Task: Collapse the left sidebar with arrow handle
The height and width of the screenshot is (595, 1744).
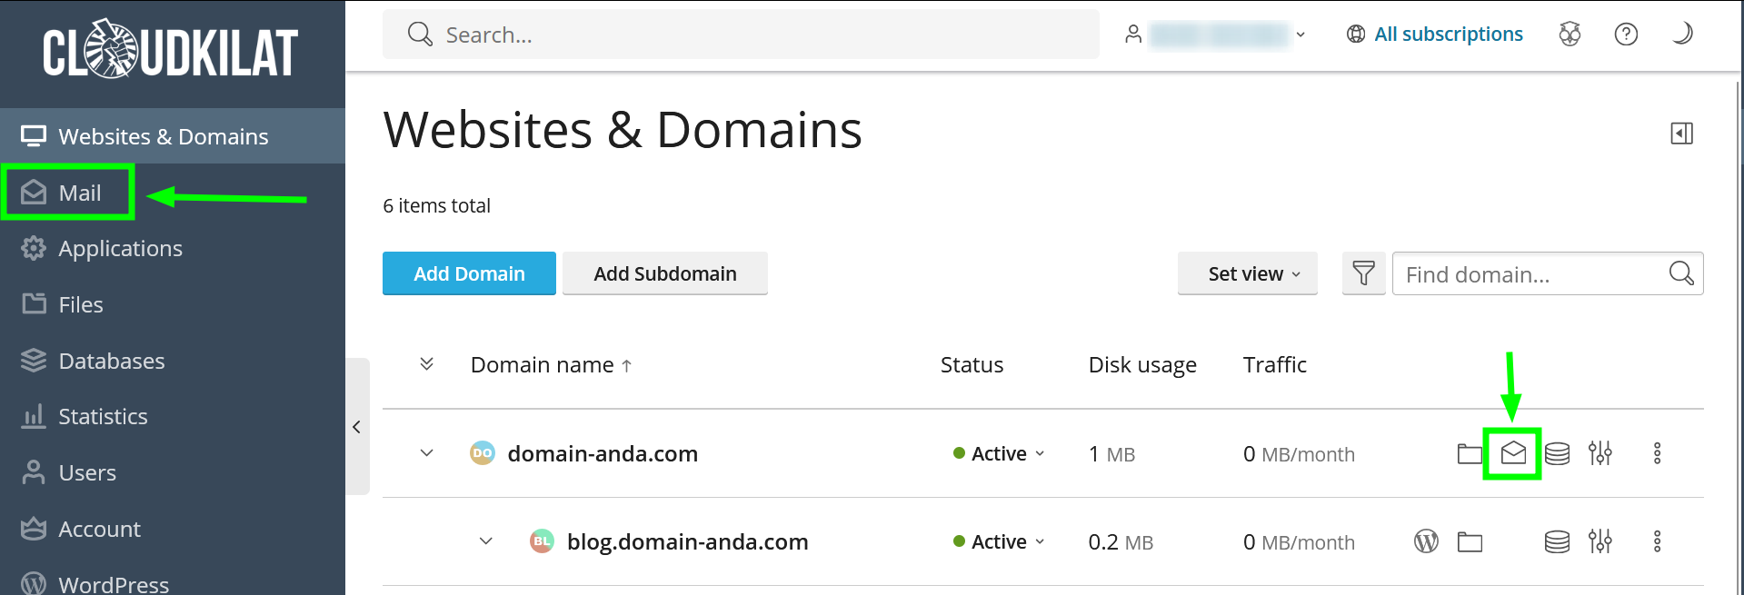Action: (357, 426)
